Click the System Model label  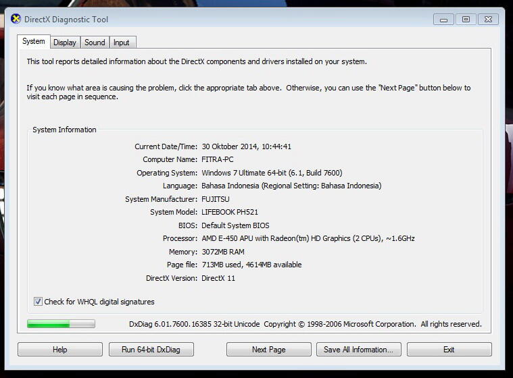pos(174,212)
